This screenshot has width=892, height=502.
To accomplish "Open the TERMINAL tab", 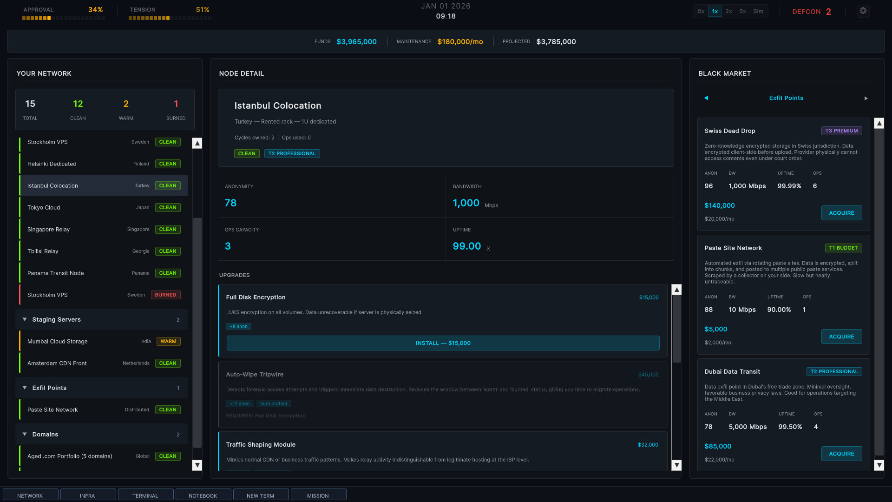I will [x=145, y=495].
